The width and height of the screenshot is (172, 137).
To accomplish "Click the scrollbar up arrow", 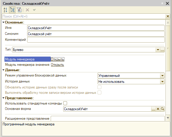I will [x=168, y=23].
